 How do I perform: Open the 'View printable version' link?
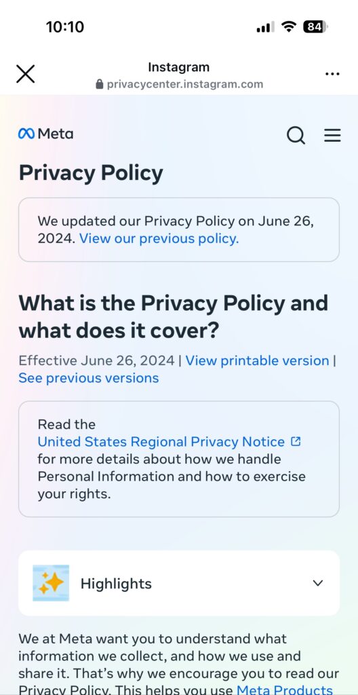coord(257,360)
